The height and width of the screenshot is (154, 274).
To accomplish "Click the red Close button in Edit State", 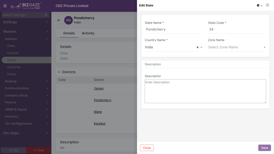I will click(x=147, y=148).
